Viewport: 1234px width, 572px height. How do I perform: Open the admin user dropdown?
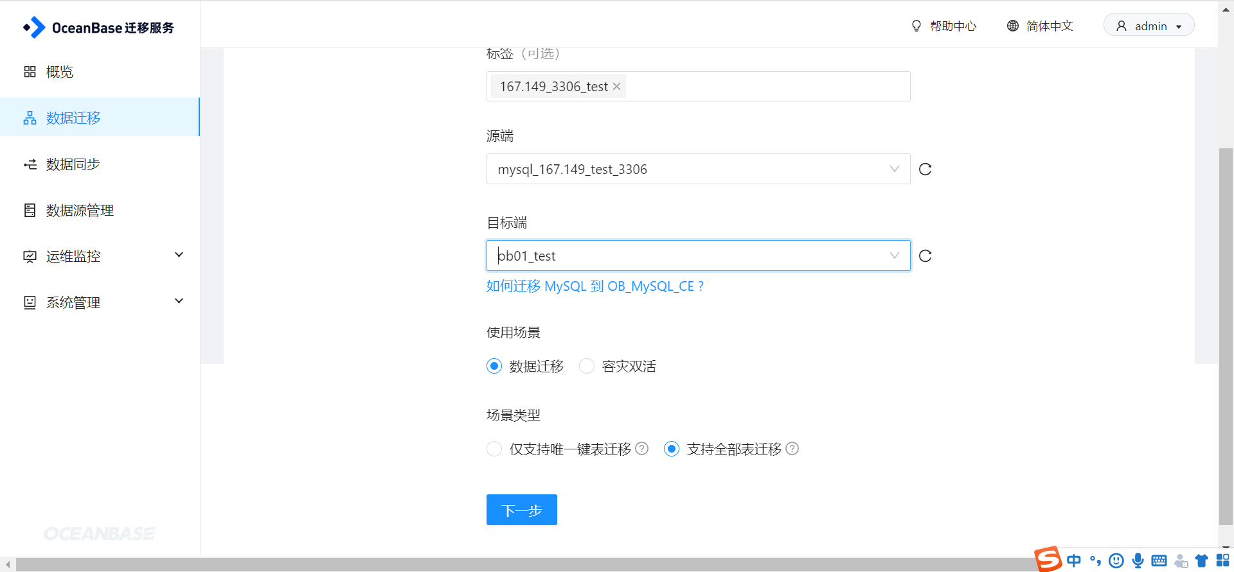click(1149, 26)
